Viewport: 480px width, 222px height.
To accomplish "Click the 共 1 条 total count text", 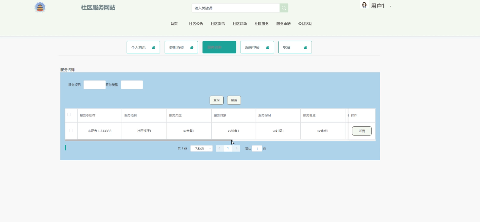I will pos(182,148).
